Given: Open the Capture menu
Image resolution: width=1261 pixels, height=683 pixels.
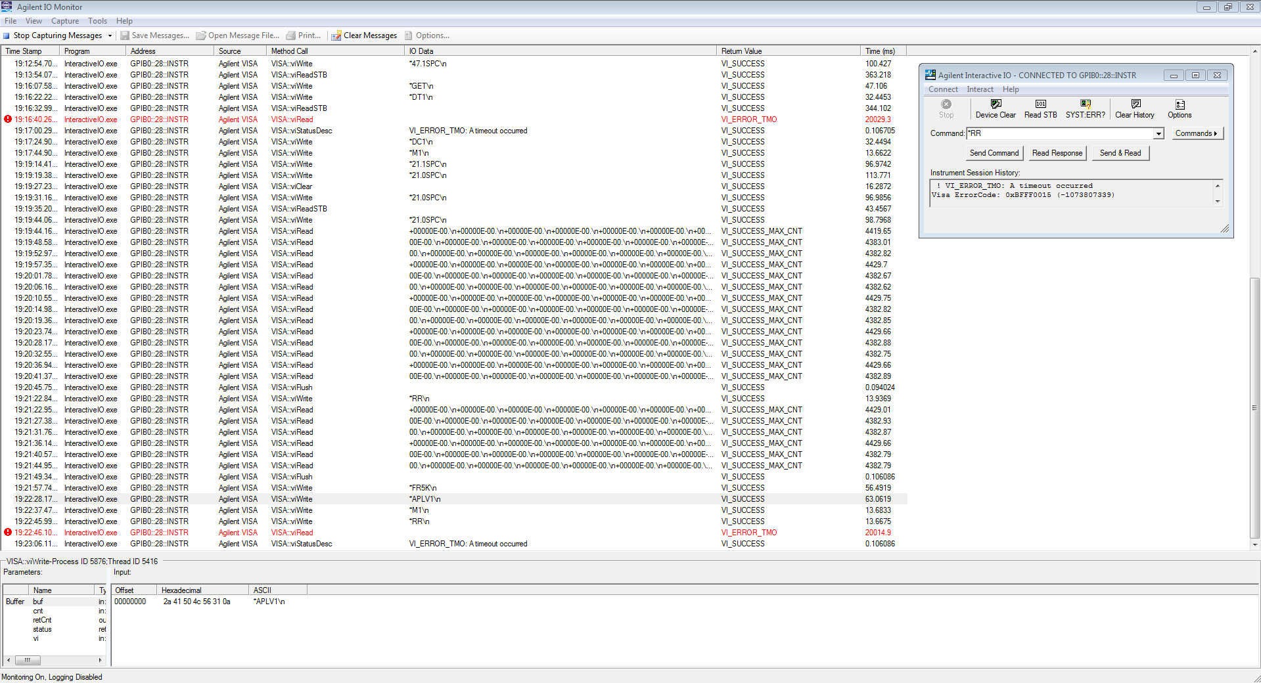Looking at the screenshot, I should [65, 21].
